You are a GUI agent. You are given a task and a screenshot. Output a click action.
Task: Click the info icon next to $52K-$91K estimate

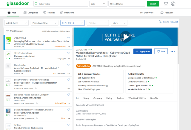pyautogui.click(x=36, y=88)
